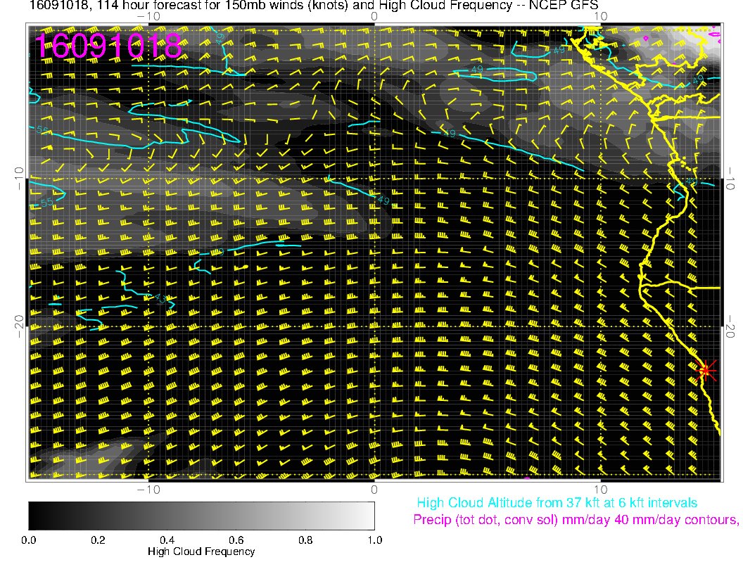Viewport: 743px width, 574px height.
Task: Pick the white end of the colorbar
Action: [369, 516]
